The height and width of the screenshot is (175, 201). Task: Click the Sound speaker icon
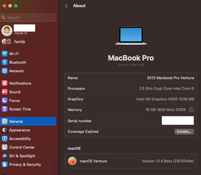tap(5, 92)
